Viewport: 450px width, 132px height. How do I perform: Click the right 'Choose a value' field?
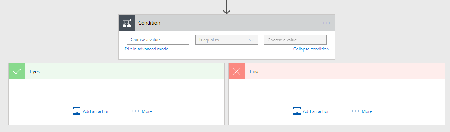pyautogui.click(x=295, y=40)
